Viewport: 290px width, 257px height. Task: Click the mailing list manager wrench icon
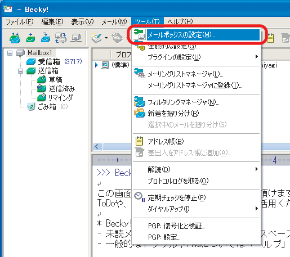pos(140,73)
